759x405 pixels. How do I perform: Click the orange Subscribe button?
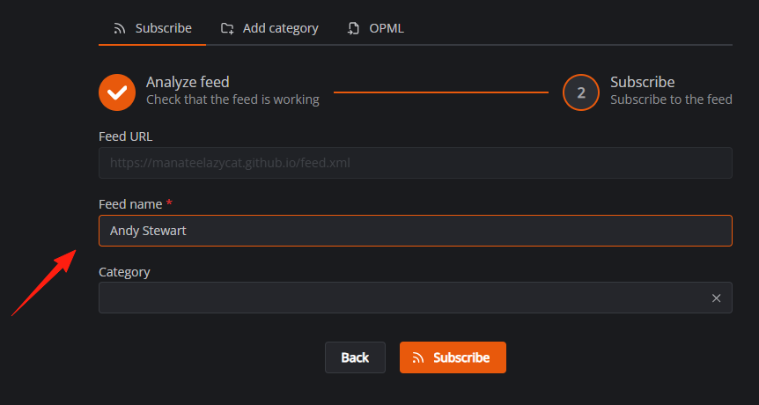[x=453, y=357]
